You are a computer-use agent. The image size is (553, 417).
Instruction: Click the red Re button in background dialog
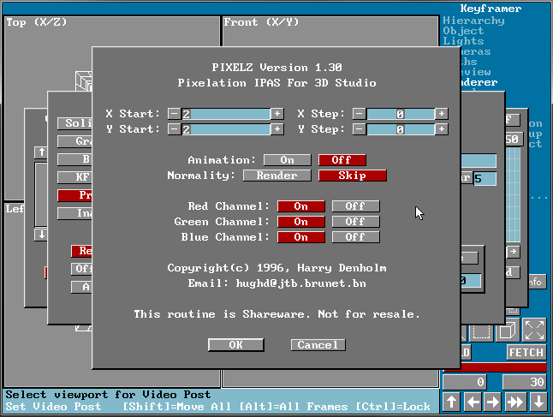pyautogui.click(x=81, y=251)
